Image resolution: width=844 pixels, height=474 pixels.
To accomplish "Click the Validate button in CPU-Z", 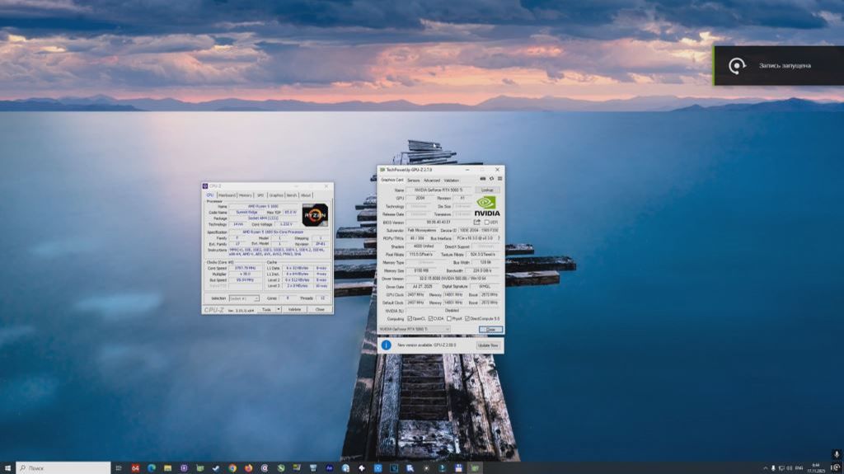I will [x=294, y=310].
